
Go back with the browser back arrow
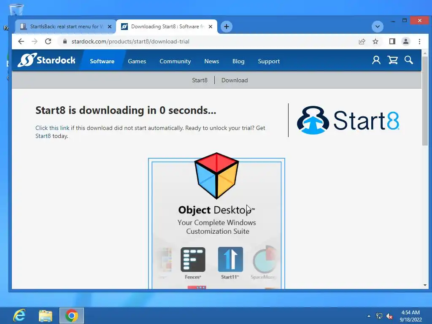pyautogui.click(x=21, y=41)
